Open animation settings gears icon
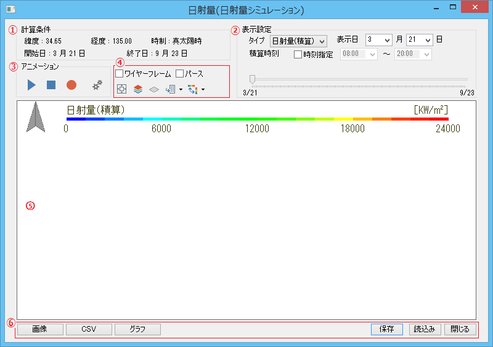This screenshot has height=347, width=493. (x=97, y=85)
